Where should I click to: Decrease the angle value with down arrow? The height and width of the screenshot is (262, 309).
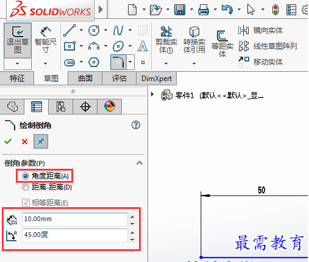(x=132, y=239)
